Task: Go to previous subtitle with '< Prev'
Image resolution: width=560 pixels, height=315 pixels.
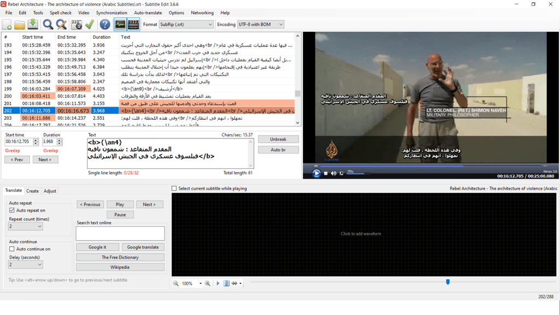Action: [17, 160]
